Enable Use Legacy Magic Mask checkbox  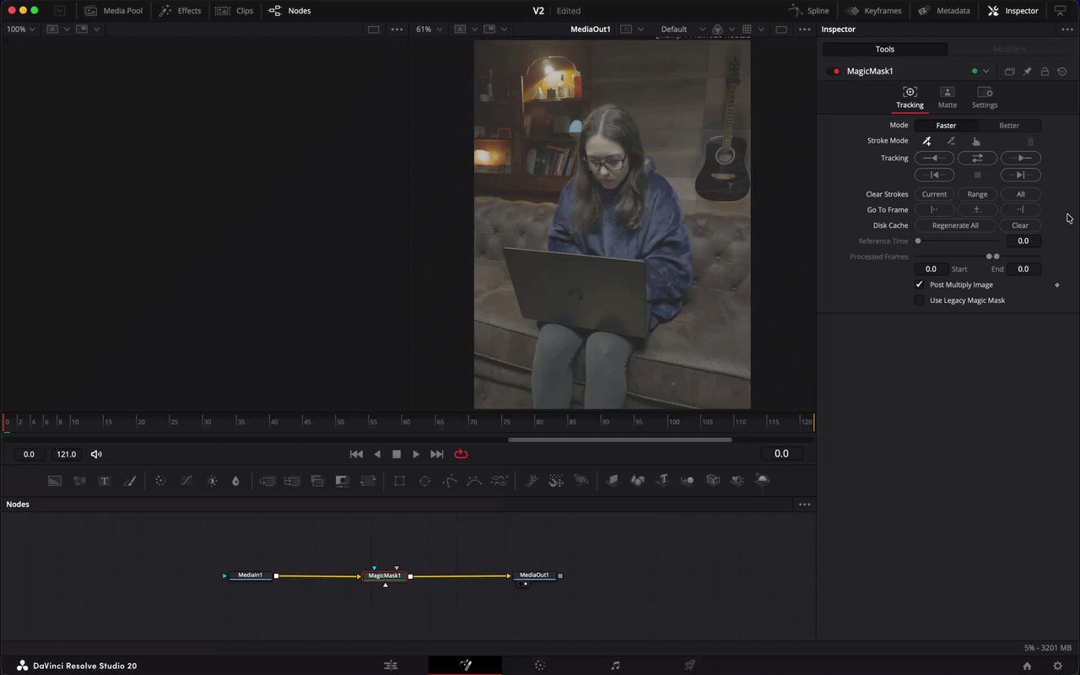920,300
